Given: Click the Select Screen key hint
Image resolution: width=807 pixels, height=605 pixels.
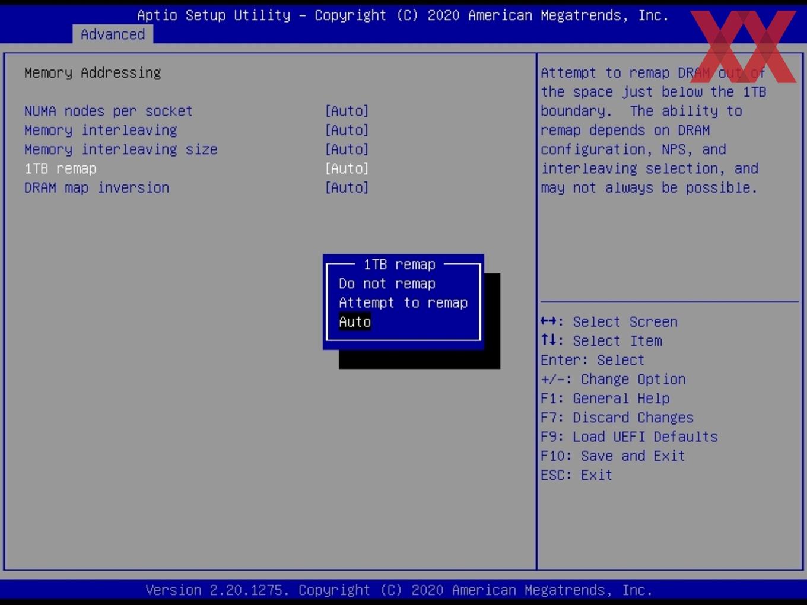Looking at the screenshot, I should (609, 321).
